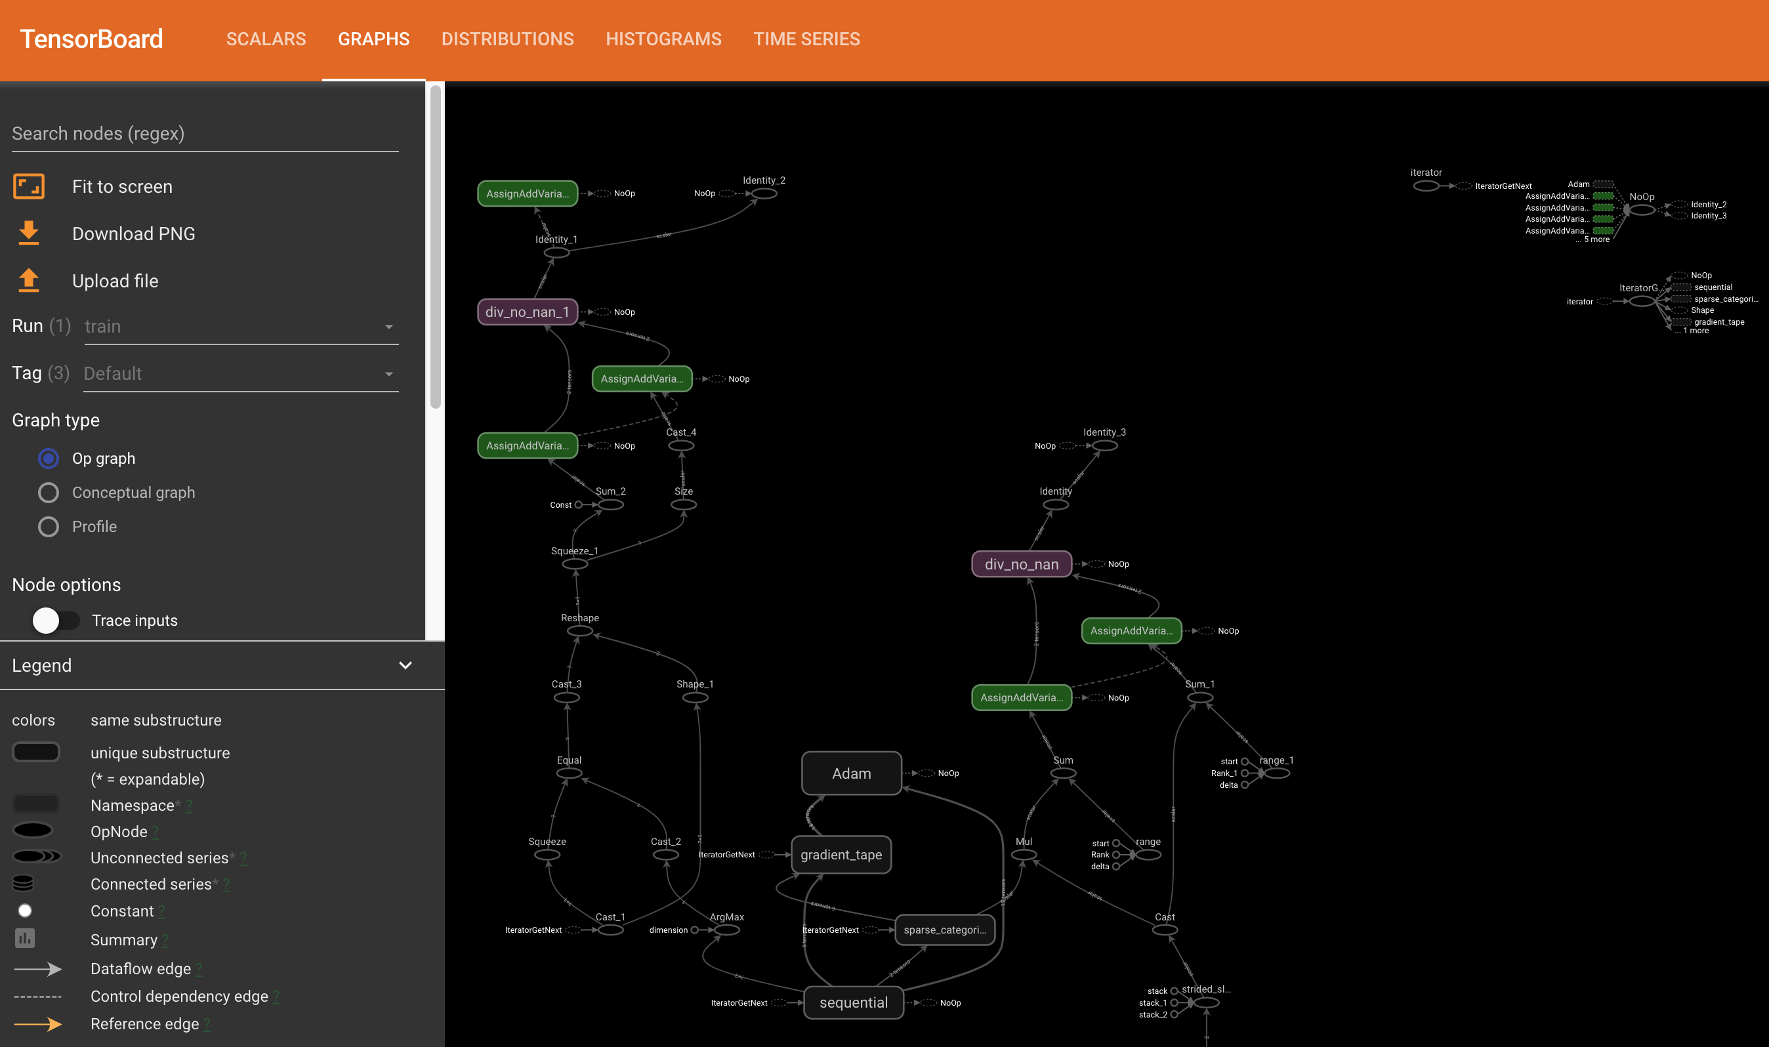
Task: Switch to the SCALARS tab
Action: point(266,39)
